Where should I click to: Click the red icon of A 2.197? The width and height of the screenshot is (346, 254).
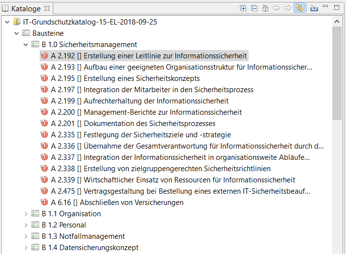[x=45, y=89]
